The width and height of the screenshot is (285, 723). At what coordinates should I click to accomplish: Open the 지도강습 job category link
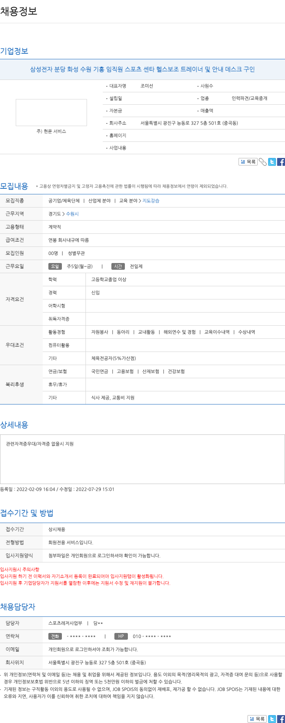pos(151,201)
